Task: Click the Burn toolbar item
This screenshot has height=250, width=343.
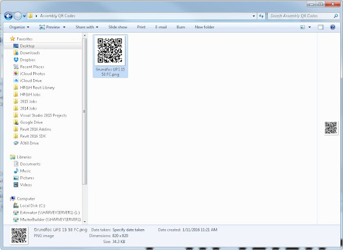Action: pos(181,27)
